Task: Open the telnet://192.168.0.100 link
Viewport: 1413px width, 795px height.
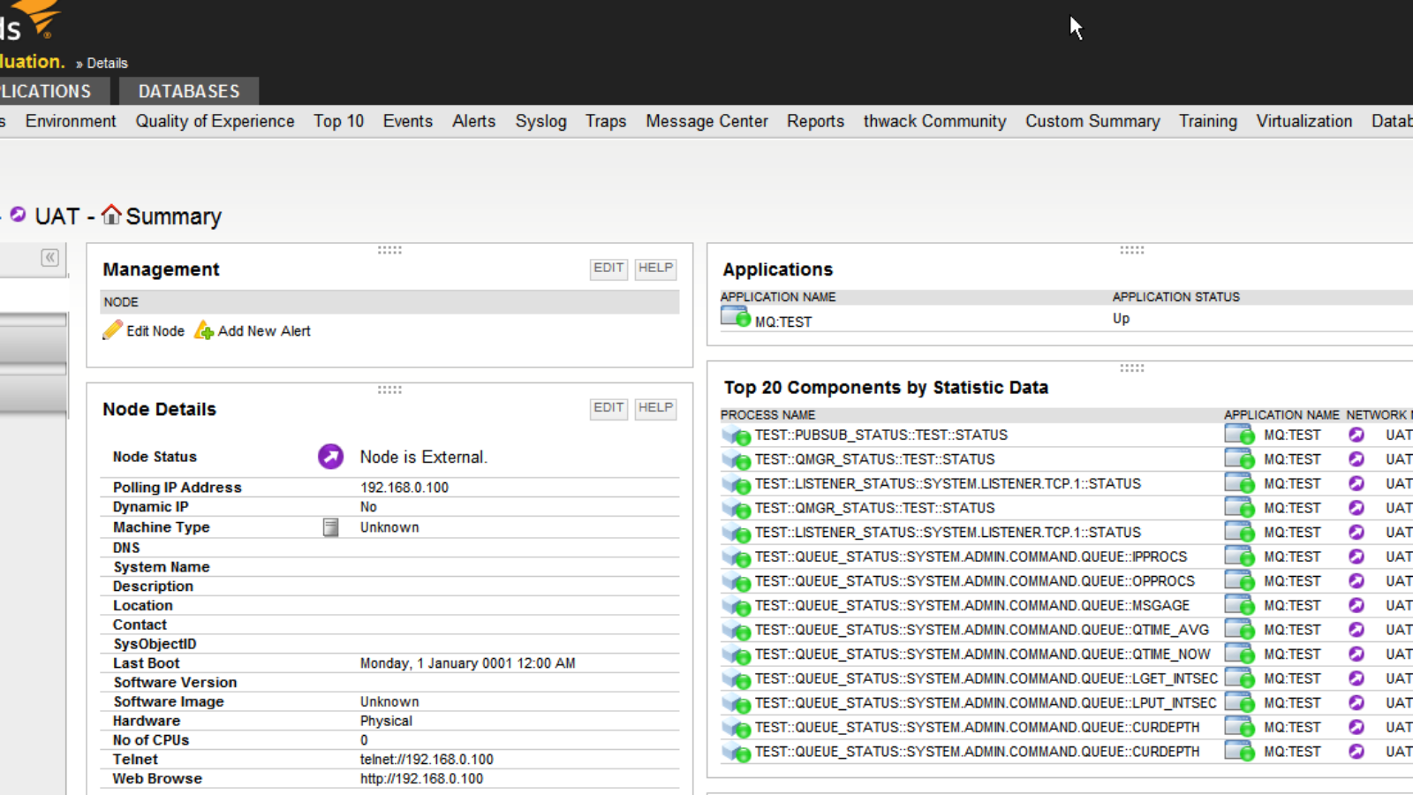Action: pyautogui.click(x=427, y=760)
